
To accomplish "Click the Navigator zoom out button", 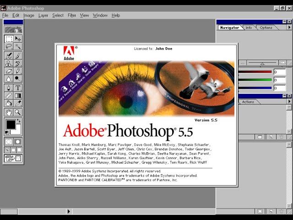I will pos(242,63).
